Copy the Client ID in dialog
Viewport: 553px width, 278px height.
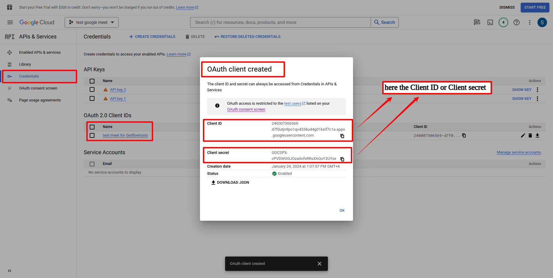tap(342, 136)
